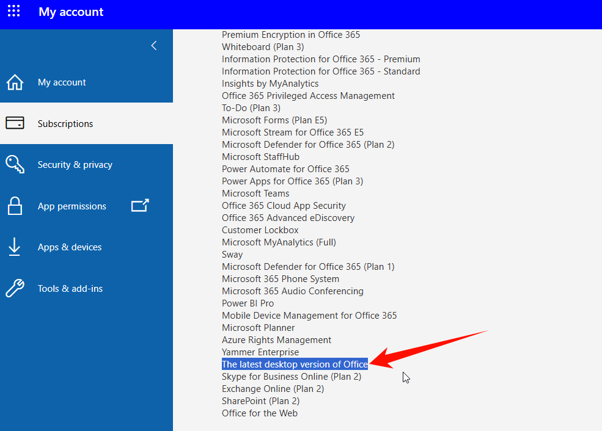Click the home icon beside My account
602x431 pixels.
point(15,82)
